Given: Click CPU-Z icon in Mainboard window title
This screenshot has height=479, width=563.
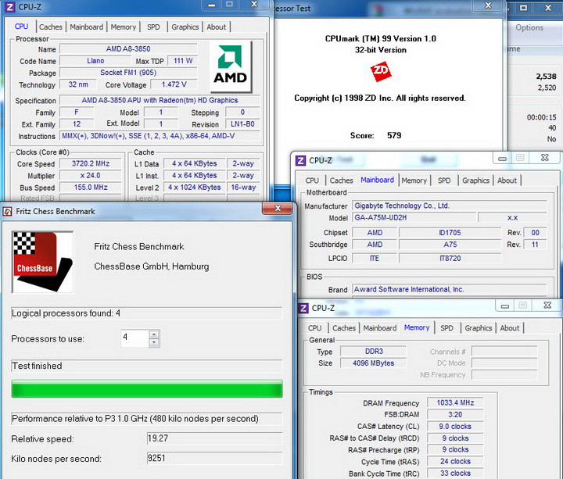Looking at the screenshot, I should pos(300,160).
